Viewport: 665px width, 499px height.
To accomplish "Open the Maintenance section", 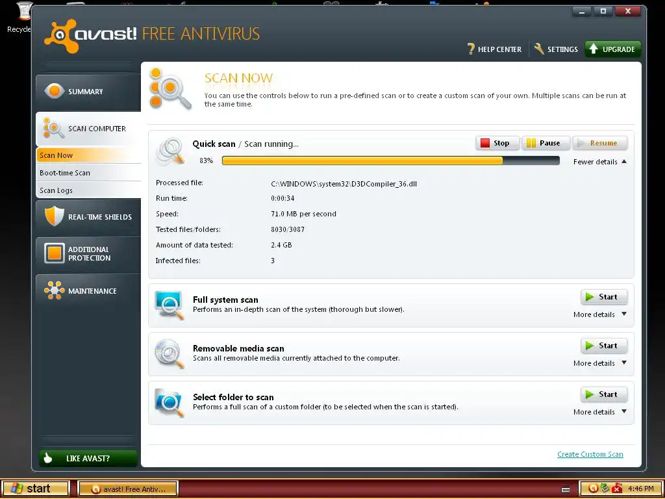I will pos(88,291).
